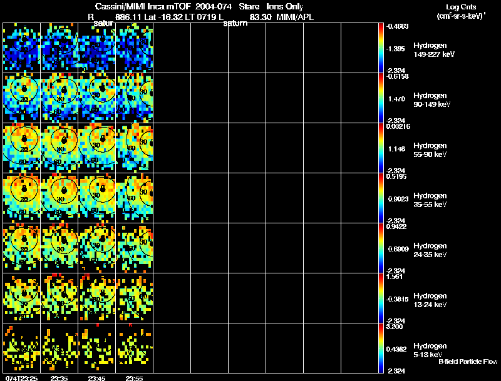Click the '0.4382' color scale value

click(397, 349)
